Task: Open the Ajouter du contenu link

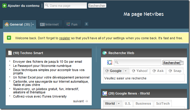Action: [24, 6]
